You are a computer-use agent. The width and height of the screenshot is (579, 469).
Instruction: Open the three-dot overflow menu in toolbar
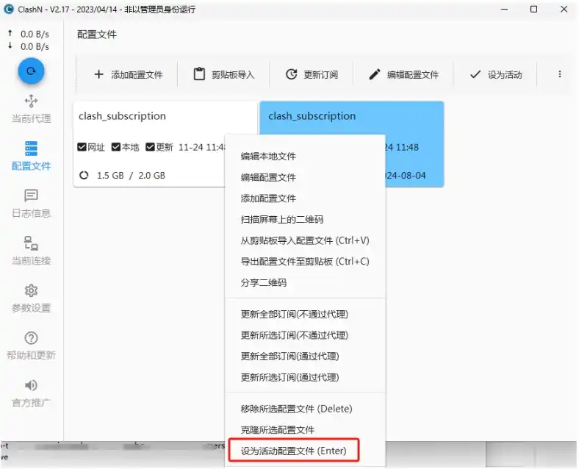click(559, 74)
